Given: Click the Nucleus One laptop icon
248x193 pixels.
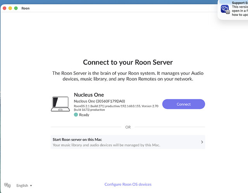Looking at the screenshot, I should 60,104.
